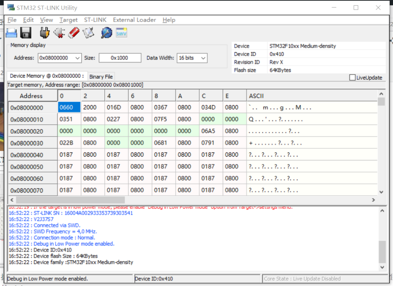Click address row header 0x08000020
Image resolution: width=393 pixels, height=286 pixels.
33,131
